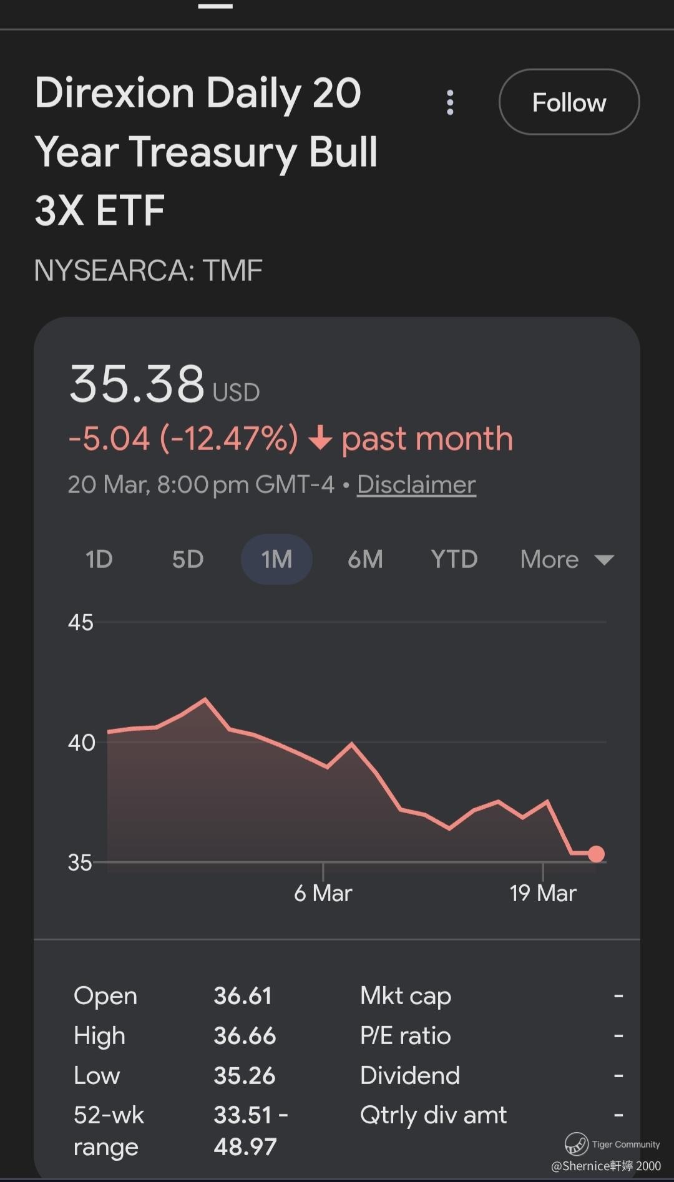Viewport: 674px width, 1182px height.
Task: Tap the Direxion Daily ETF title
Action: [206, 151]
